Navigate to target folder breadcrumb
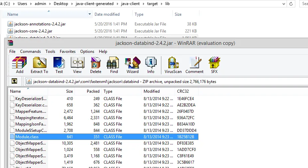 (152, 4)
